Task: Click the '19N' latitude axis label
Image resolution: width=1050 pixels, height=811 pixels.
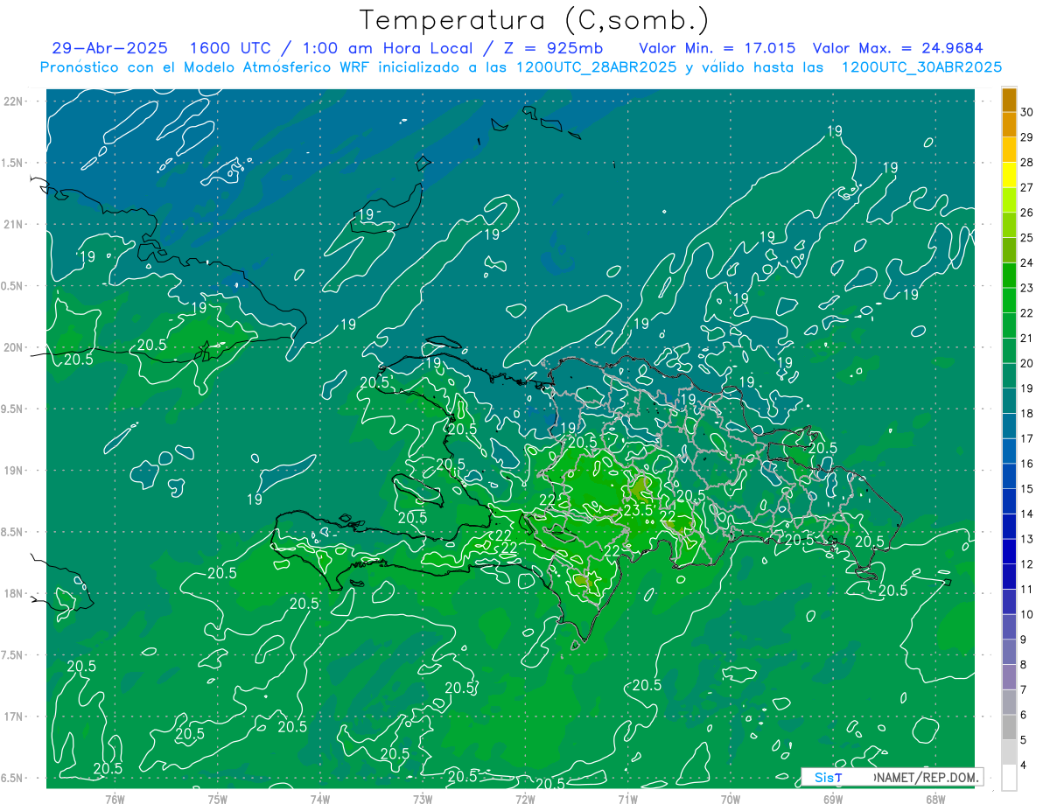Action: [x=13, y=471]
